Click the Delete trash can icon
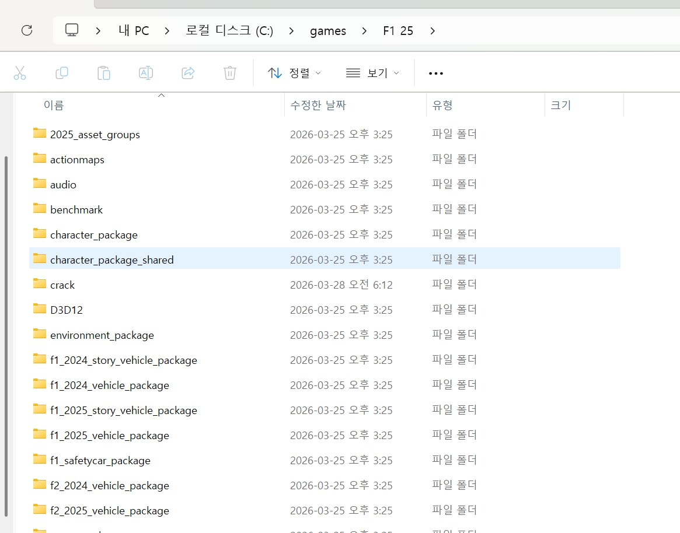680x533 pixels. point(230,73)
